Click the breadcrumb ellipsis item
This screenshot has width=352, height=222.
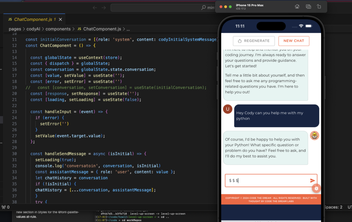point(128,29)
